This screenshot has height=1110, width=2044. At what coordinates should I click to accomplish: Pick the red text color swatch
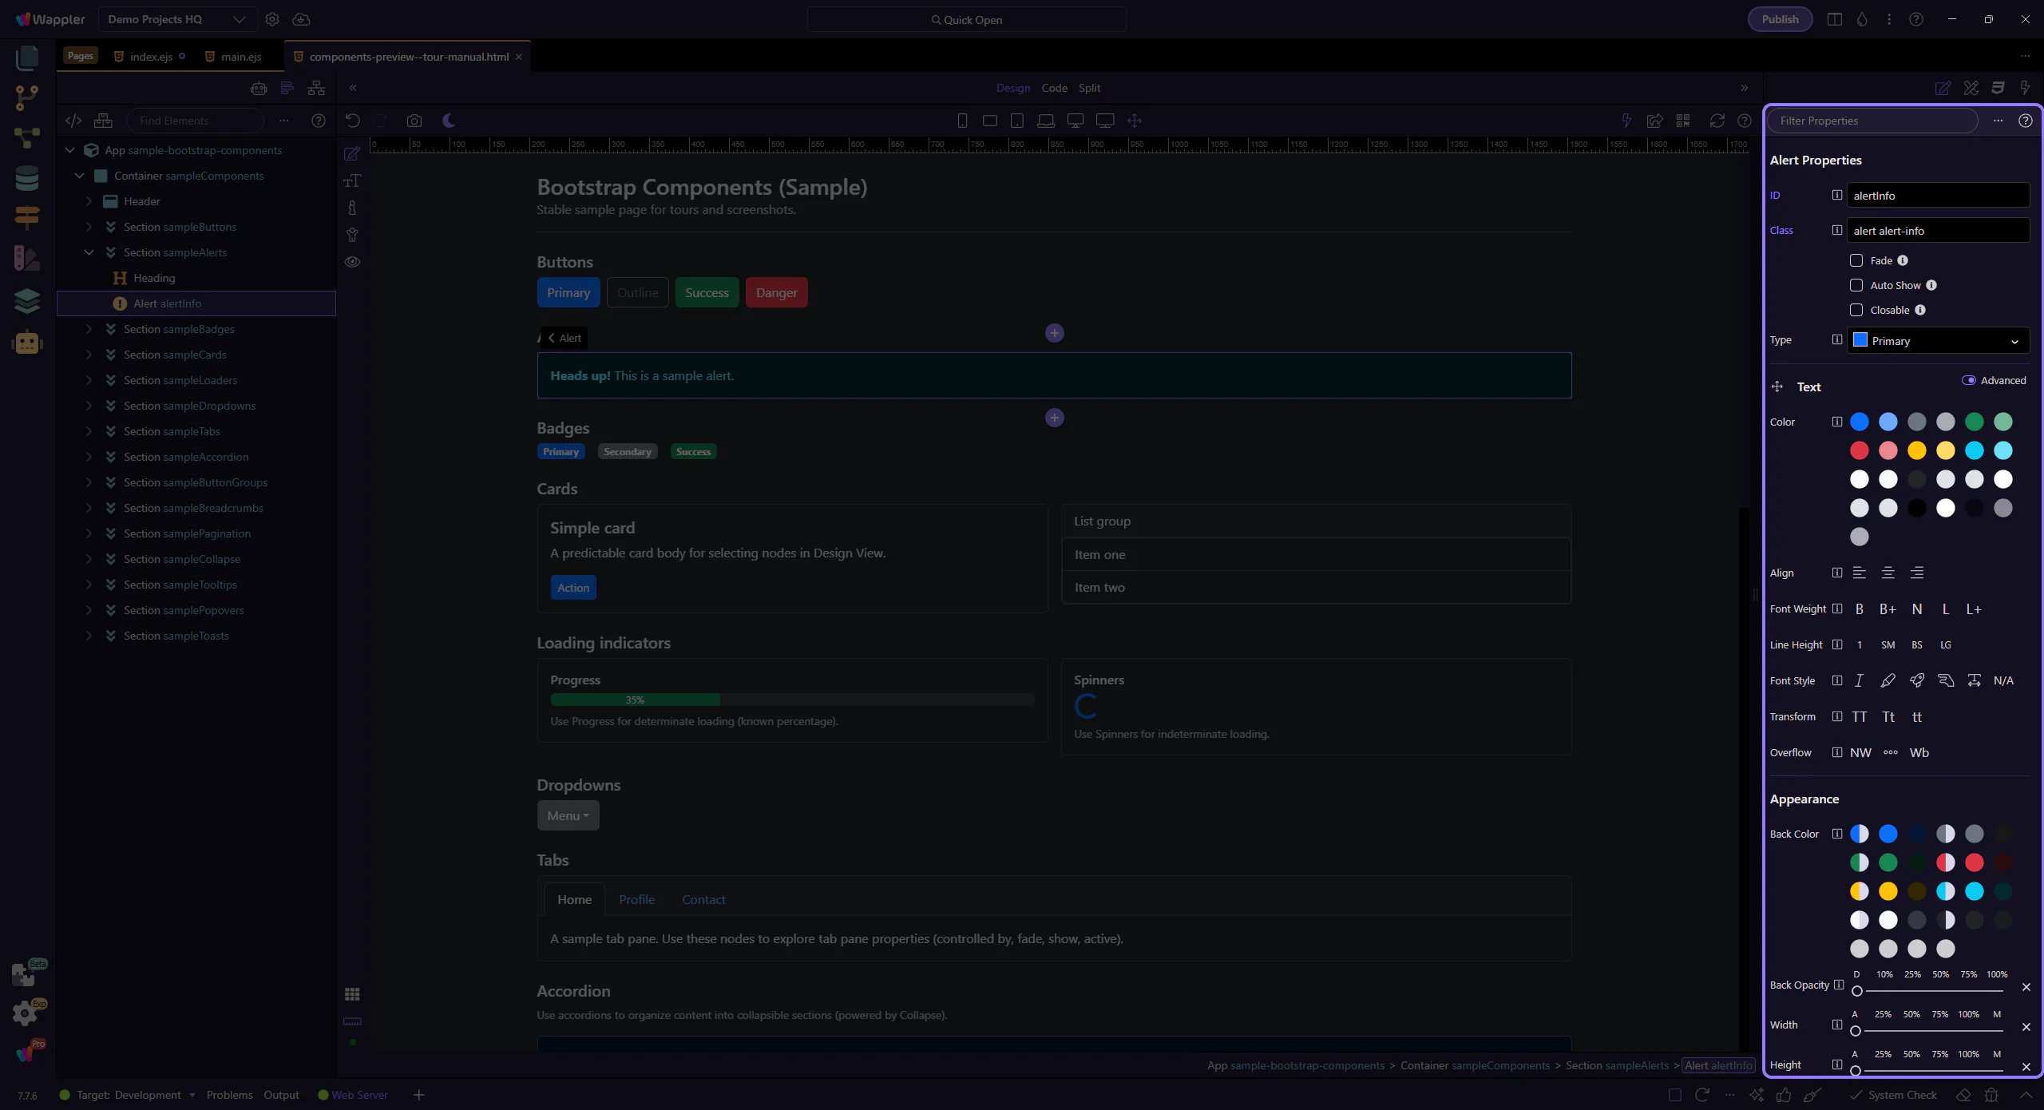(1860, 450)
